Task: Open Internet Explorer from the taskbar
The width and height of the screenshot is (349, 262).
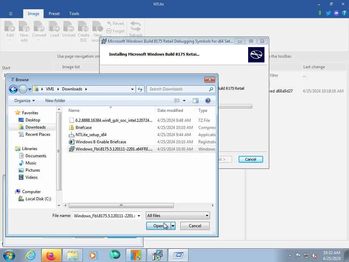Action: pos(30,255)
